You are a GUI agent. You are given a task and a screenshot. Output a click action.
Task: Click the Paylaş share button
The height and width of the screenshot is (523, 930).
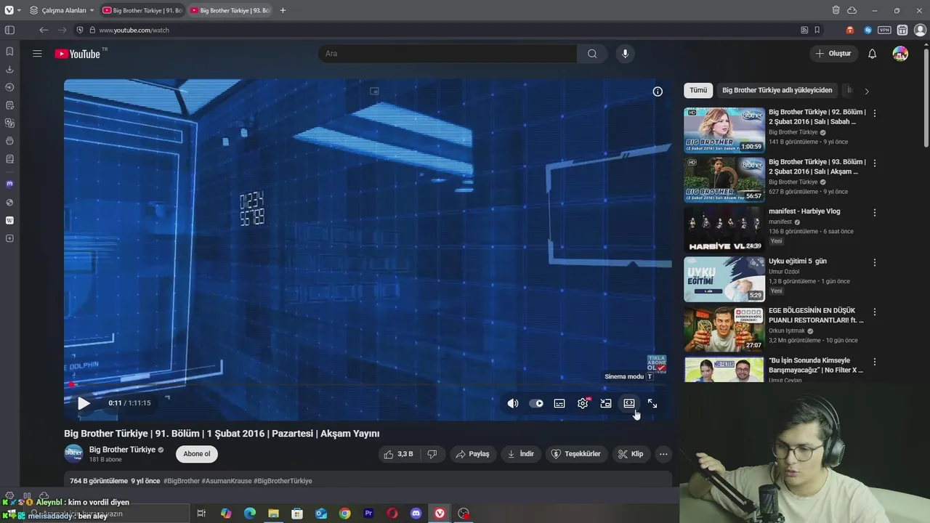coord(472,454)
